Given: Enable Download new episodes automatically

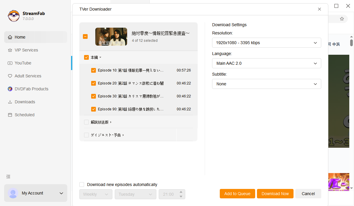Looking at the screenshot, I should click(82, 185).
